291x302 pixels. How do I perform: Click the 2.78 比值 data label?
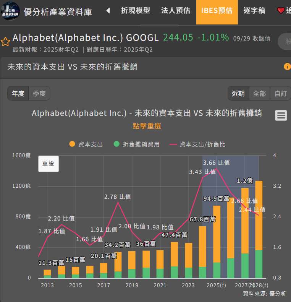pyautogui.click(x=118, y=196)
